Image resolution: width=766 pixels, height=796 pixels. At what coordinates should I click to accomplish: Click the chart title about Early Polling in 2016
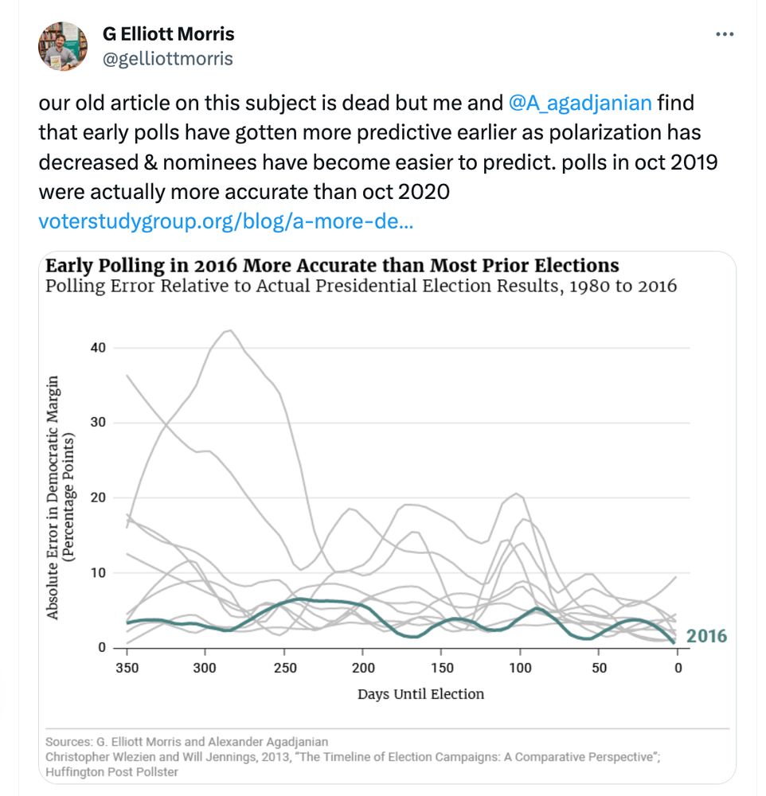[332, 266]
